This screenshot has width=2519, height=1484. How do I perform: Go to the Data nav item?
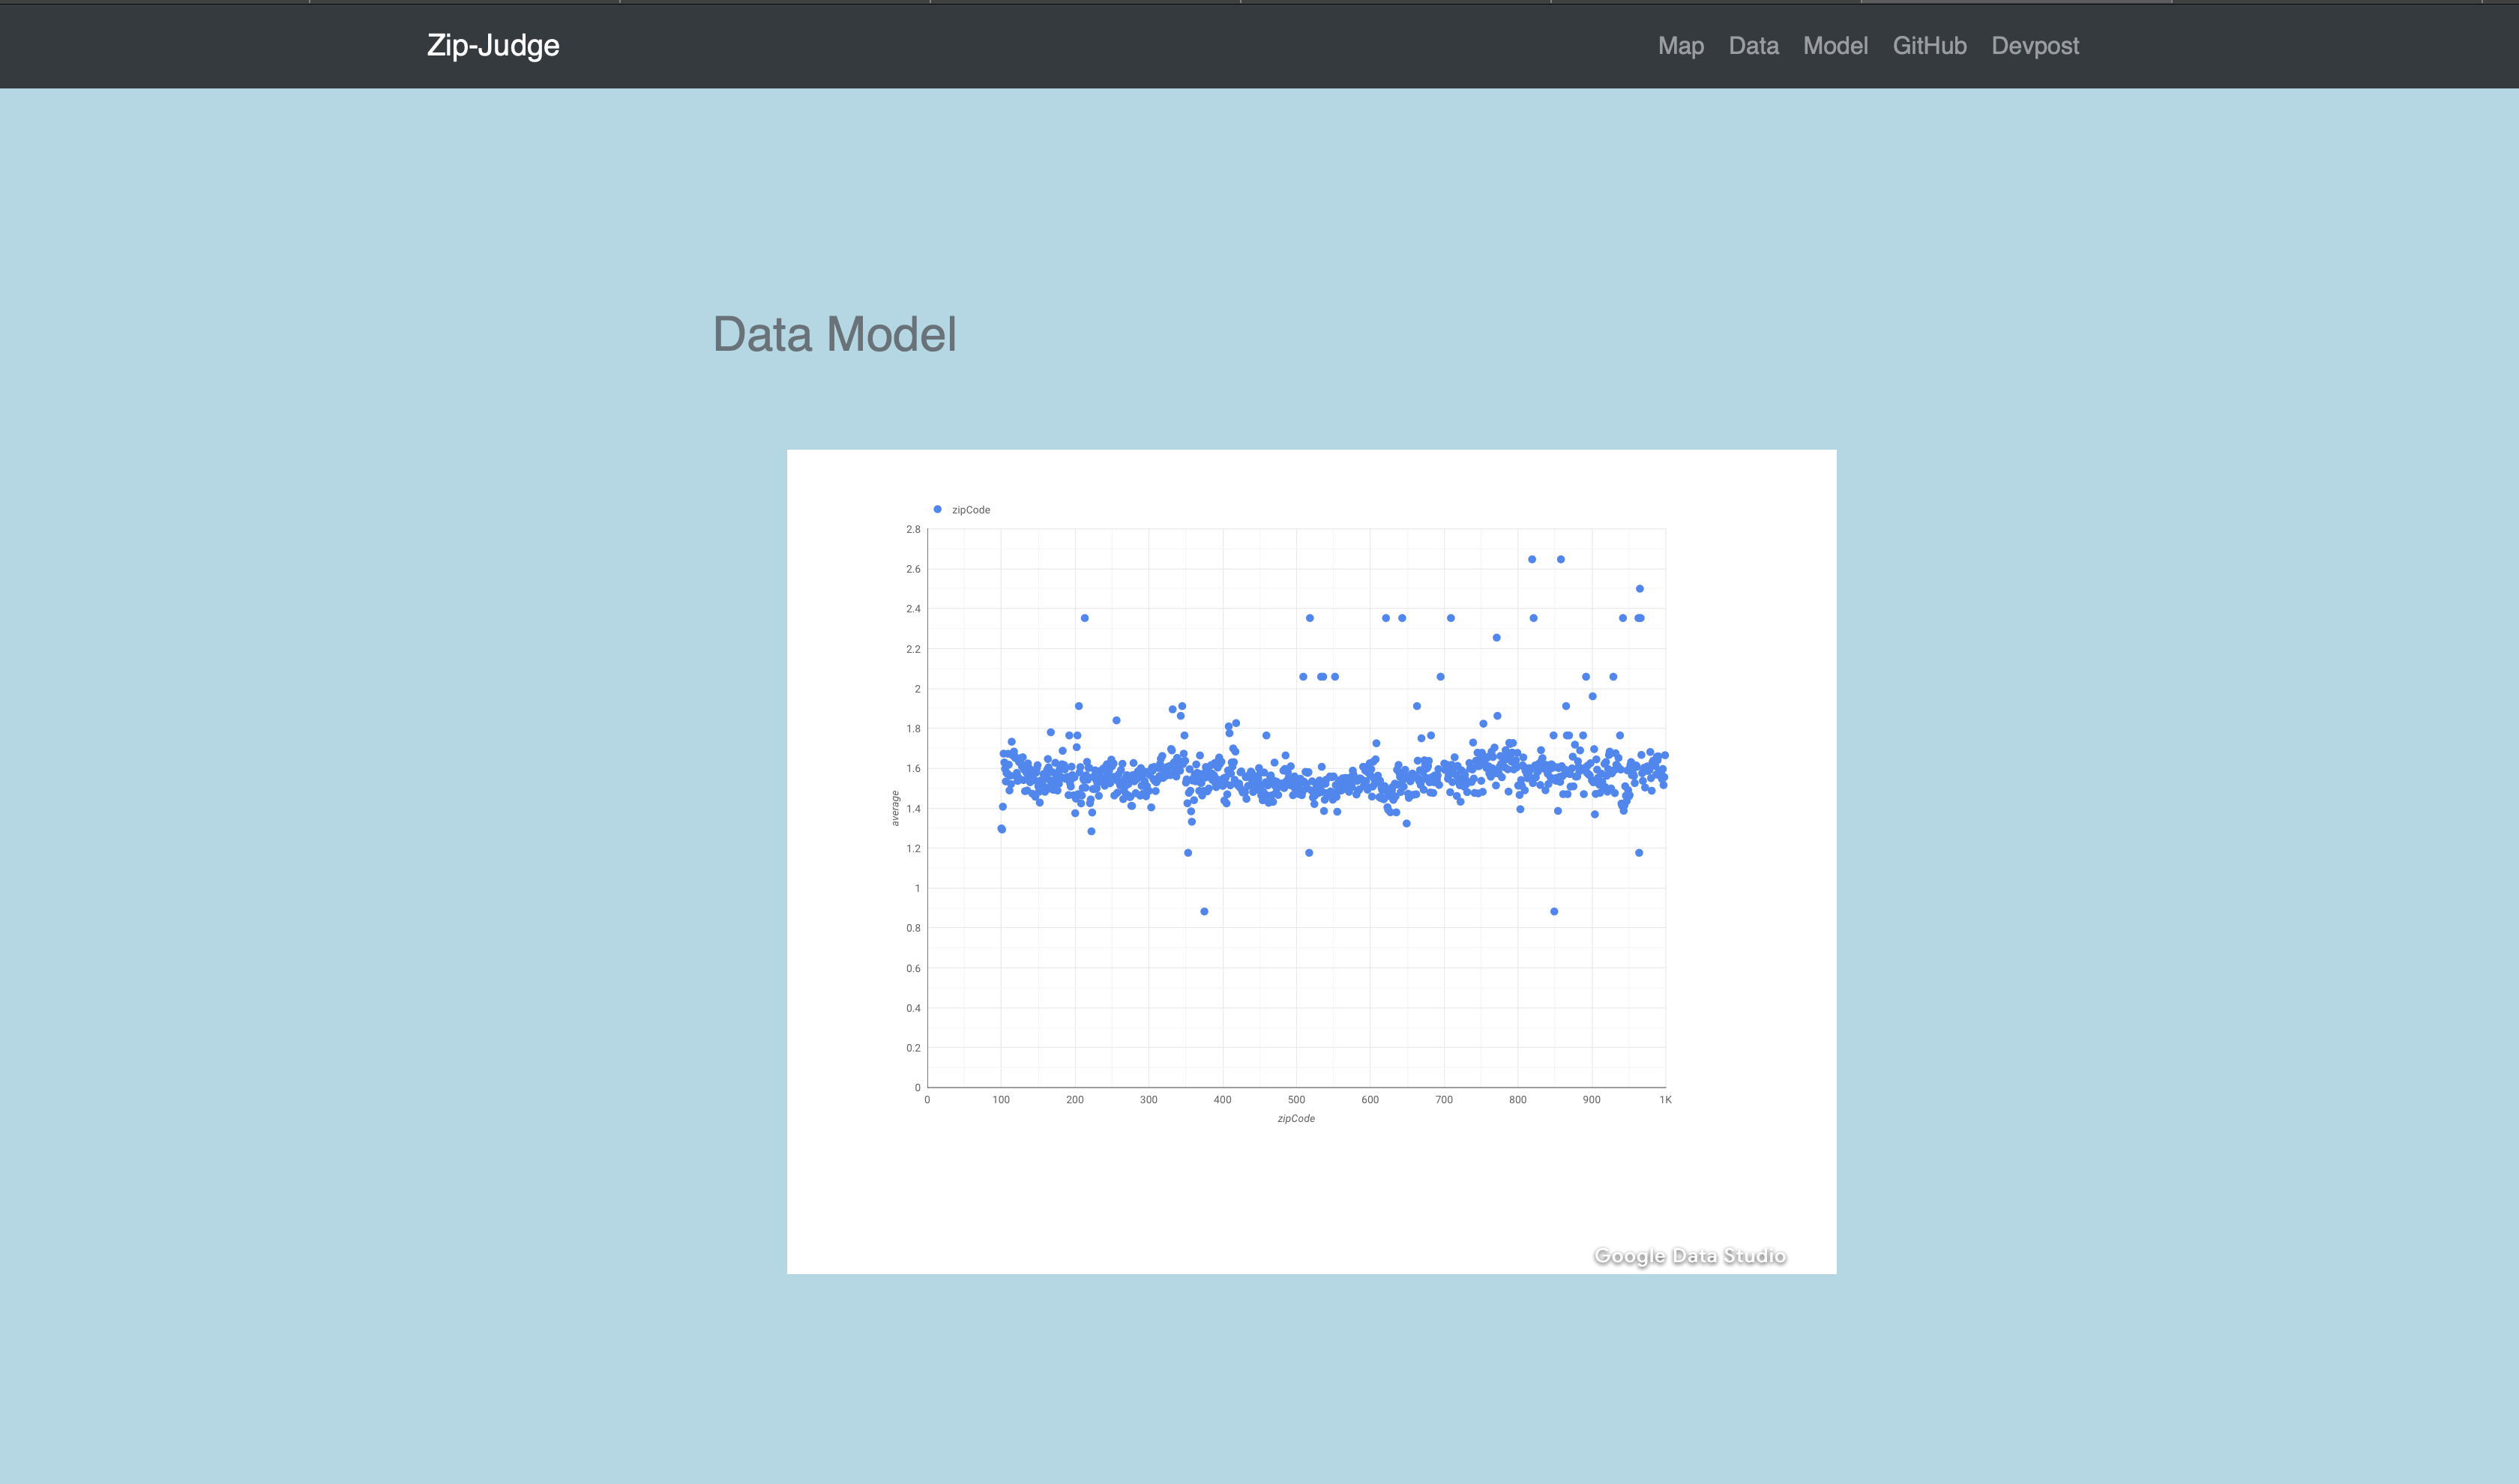1753,46
